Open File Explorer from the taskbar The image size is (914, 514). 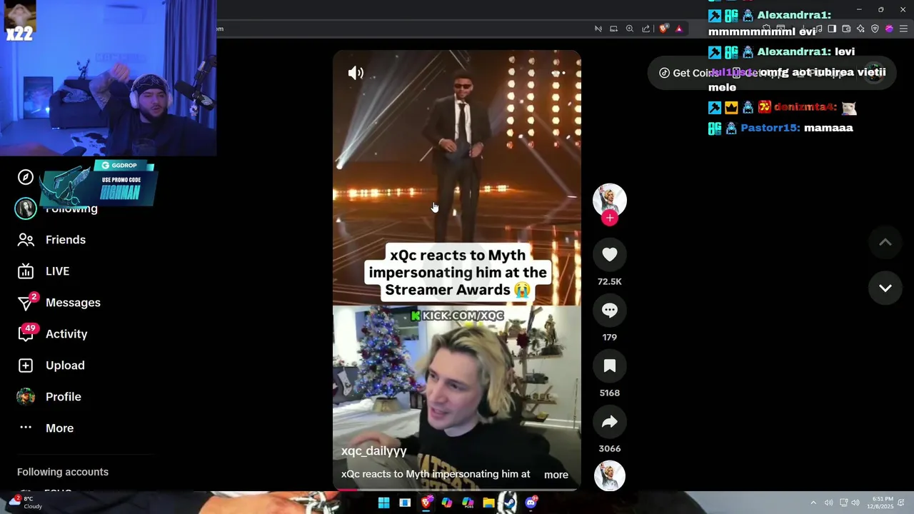pyautogui.click(x=488, y=503)
